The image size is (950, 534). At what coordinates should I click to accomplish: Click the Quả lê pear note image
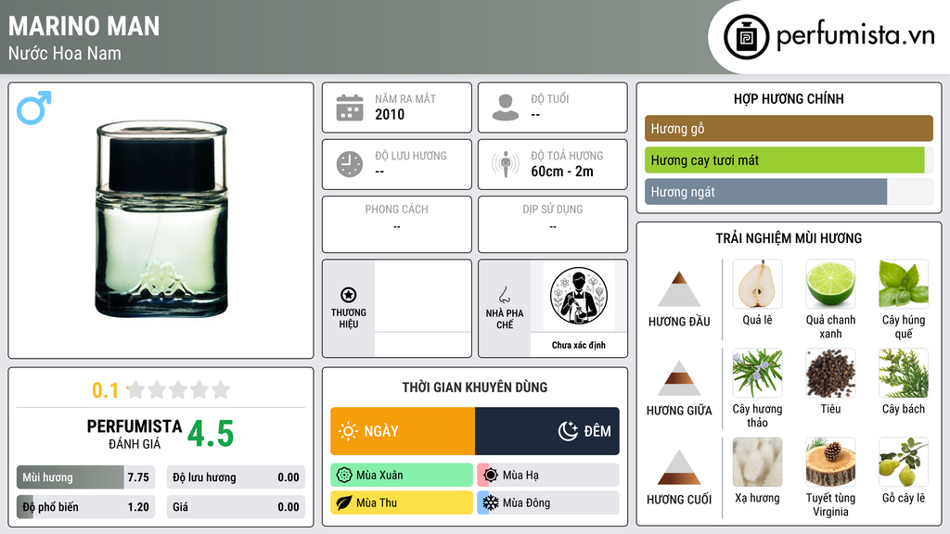pos(757,285)
